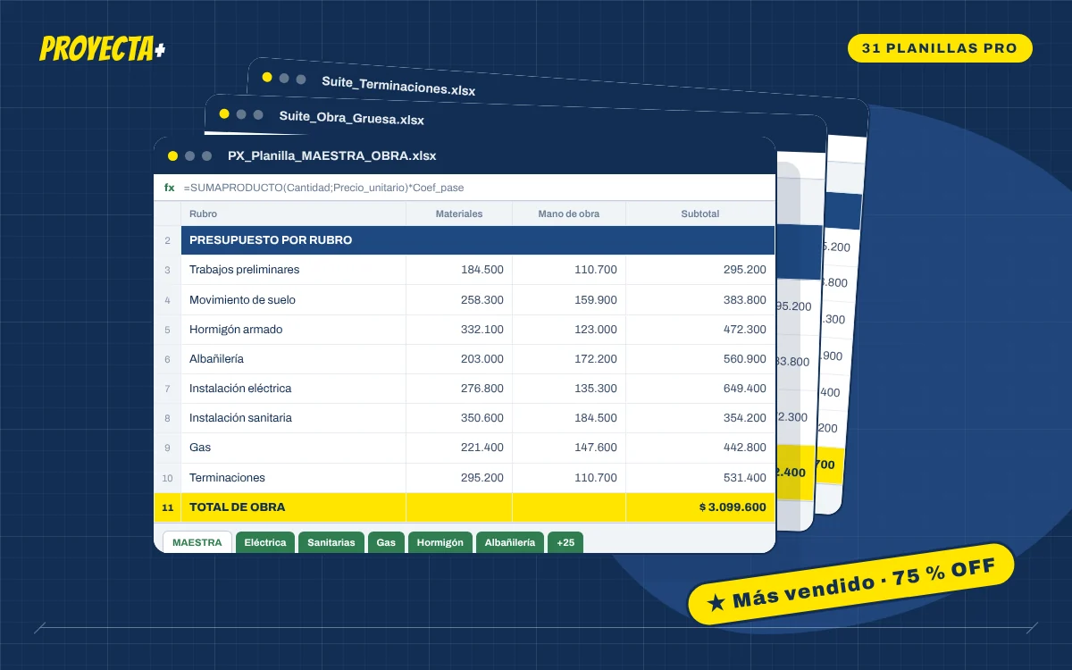This screenshot has width=1072, height=670.
Task: Select the Terminaciones row label
Action: click(x=227, y=477)
